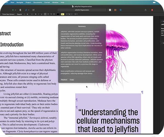Click the compose edit icon
Screen dimensions: 164x137
33,10
